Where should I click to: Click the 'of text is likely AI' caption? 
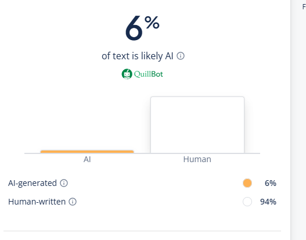click(138, 56)
